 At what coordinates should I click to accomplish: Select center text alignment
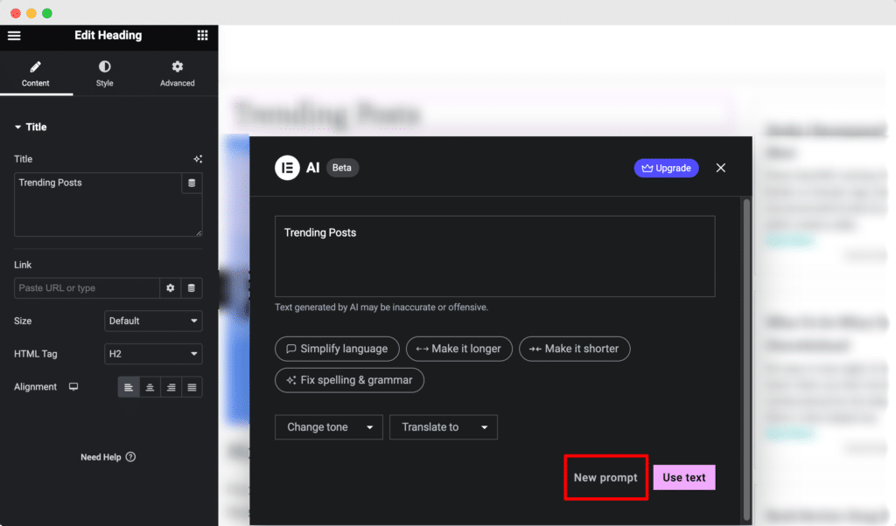[150, 386]
